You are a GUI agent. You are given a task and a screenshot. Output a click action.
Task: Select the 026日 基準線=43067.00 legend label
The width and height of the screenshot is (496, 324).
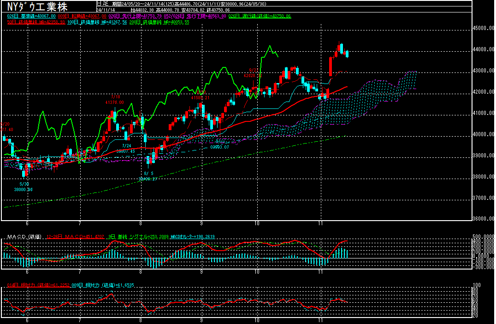click(x=31, y=16)
